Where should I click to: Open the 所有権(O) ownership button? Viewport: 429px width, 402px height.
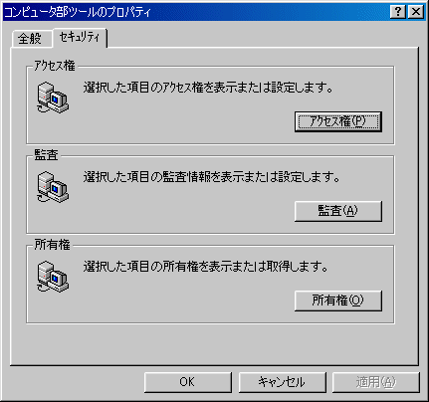338,301
